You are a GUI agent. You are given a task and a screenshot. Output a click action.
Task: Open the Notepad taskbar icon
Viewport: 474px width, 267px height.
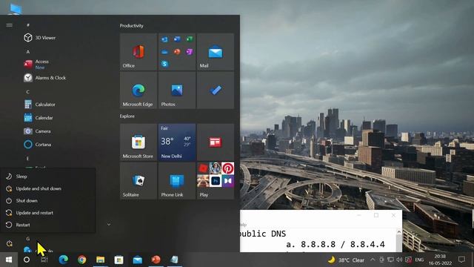(174, 260)
